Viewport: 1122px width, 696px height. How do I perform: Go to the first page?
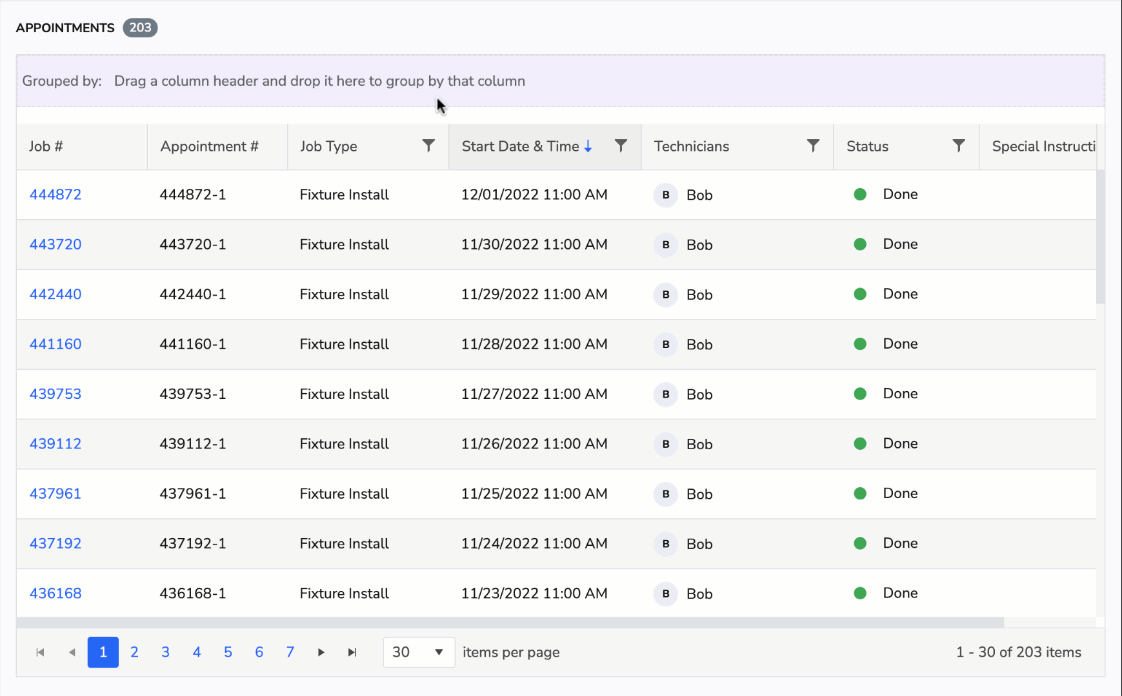(40, 652)
